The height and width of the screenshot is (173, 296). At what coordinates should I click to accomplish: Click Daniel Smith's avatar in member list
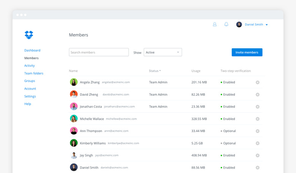(74, 167)
